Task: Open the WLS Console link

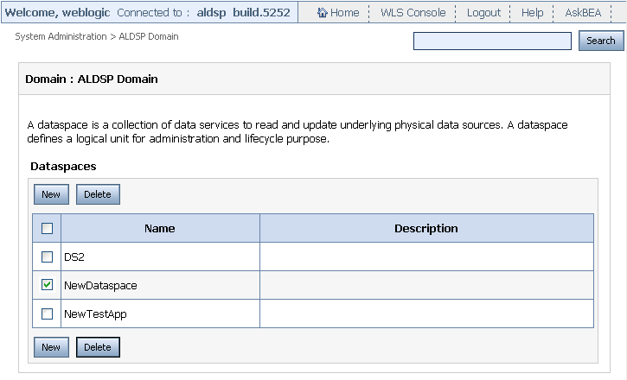Action: (x=413, y=13)
